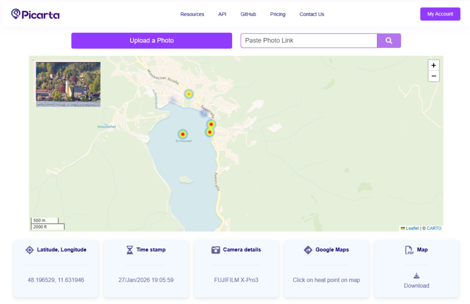470x304 pixels.
Task: Click the Time stamp hourglass icon
Action: click(129, 250)
